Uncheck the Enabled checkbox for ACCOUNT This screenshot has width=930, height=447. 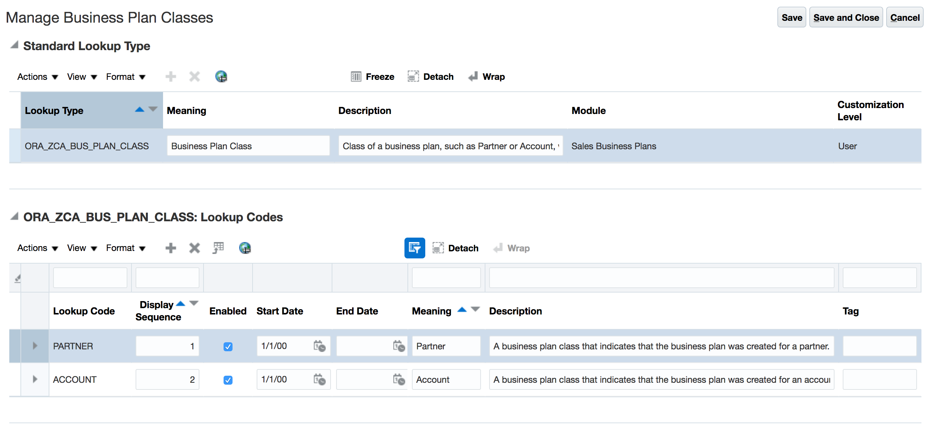click(228, 380)
